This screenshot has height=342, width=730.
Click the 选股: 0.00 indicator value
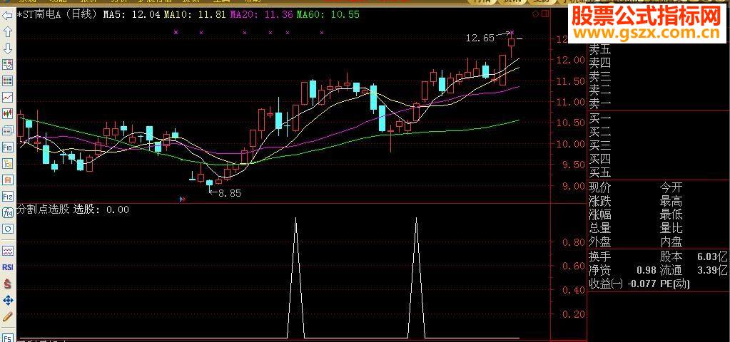(101, 209)
